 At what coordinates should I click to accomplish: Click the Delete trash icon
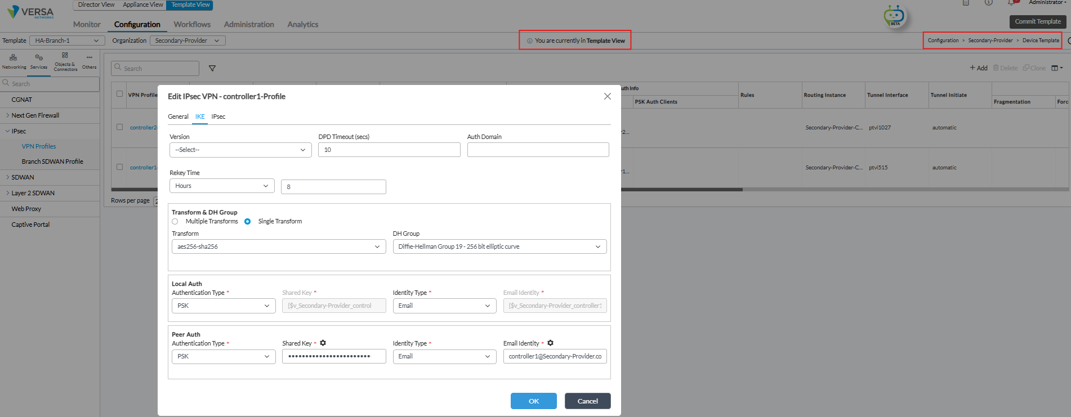(x=996, y=68)
